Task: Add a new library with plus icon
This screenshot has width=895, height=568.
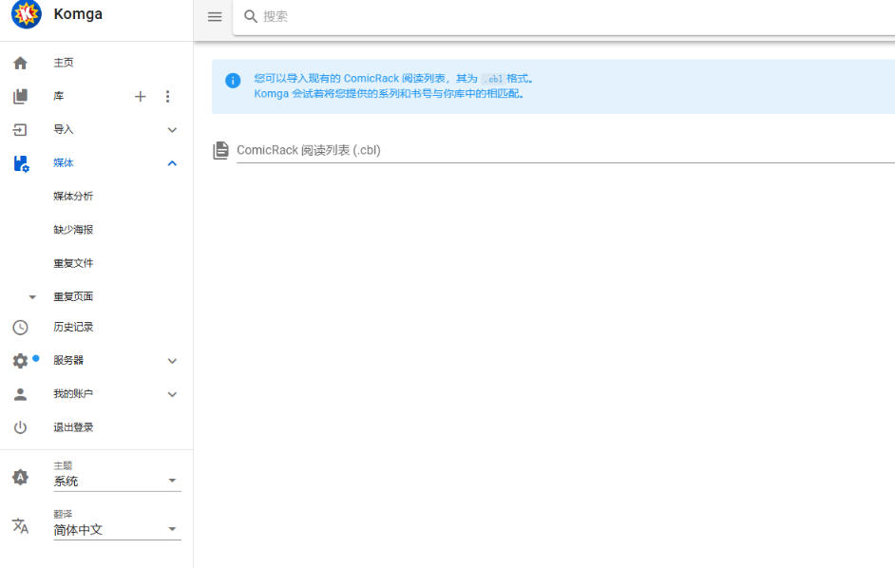Action: 140,97
